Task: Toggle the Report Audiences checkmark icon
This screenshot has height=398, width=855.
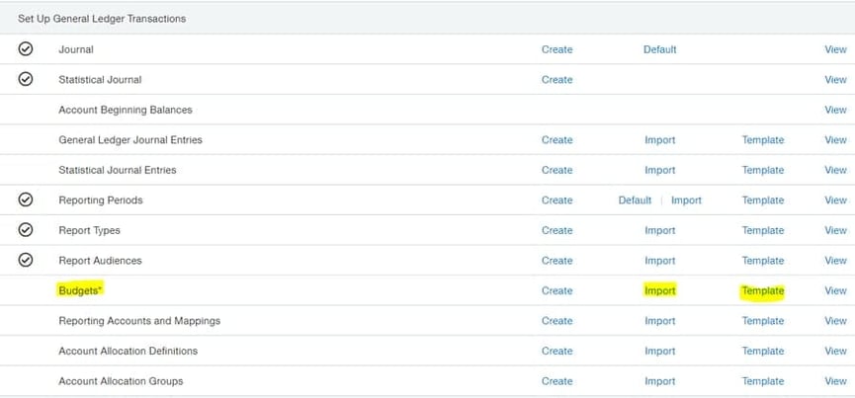Action: tap(26, 260)
